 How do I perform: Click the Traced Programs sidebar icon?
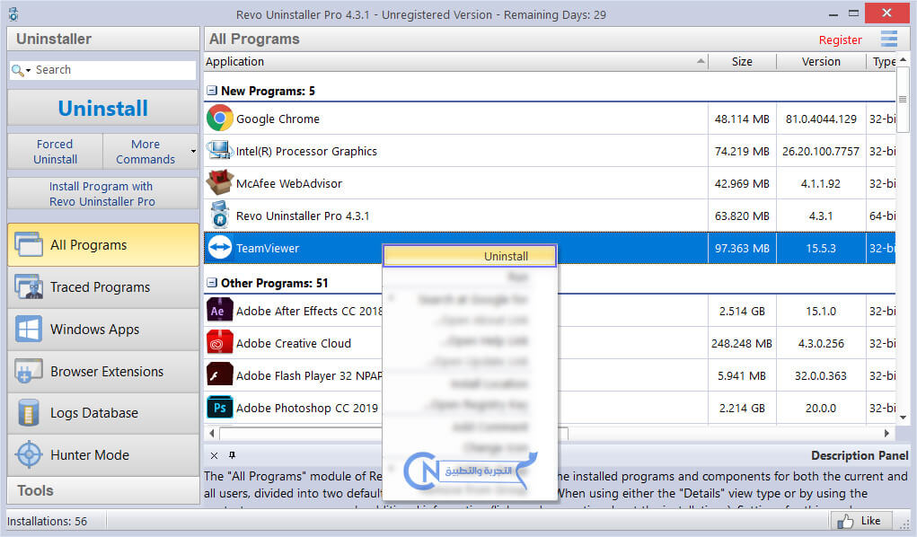[29, 286]
